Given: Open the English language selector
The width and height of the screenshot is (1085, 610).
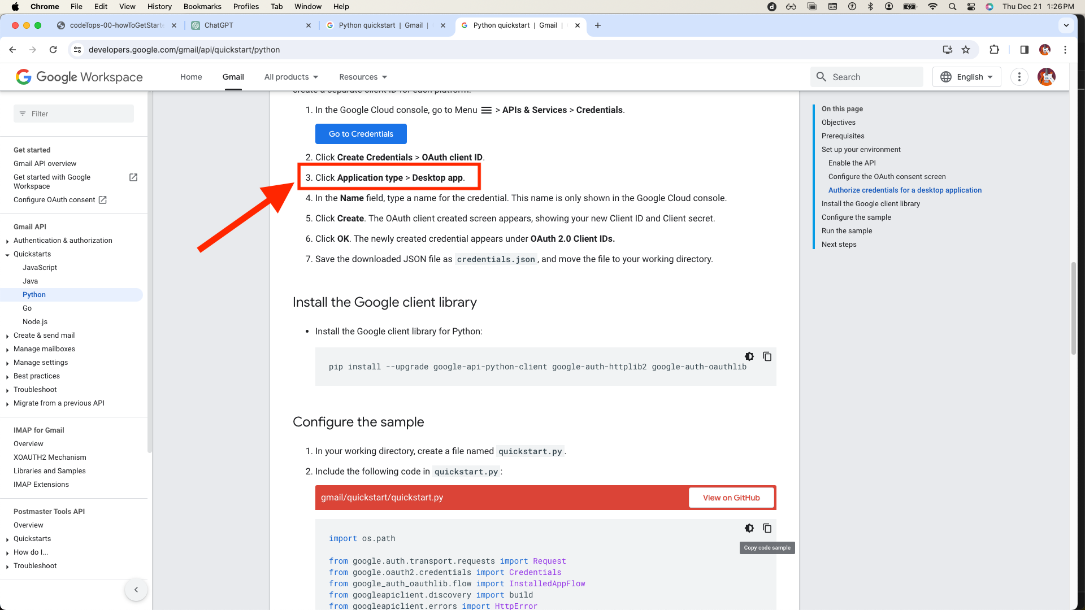Looking at the screenshot, I should pos(967,77).
